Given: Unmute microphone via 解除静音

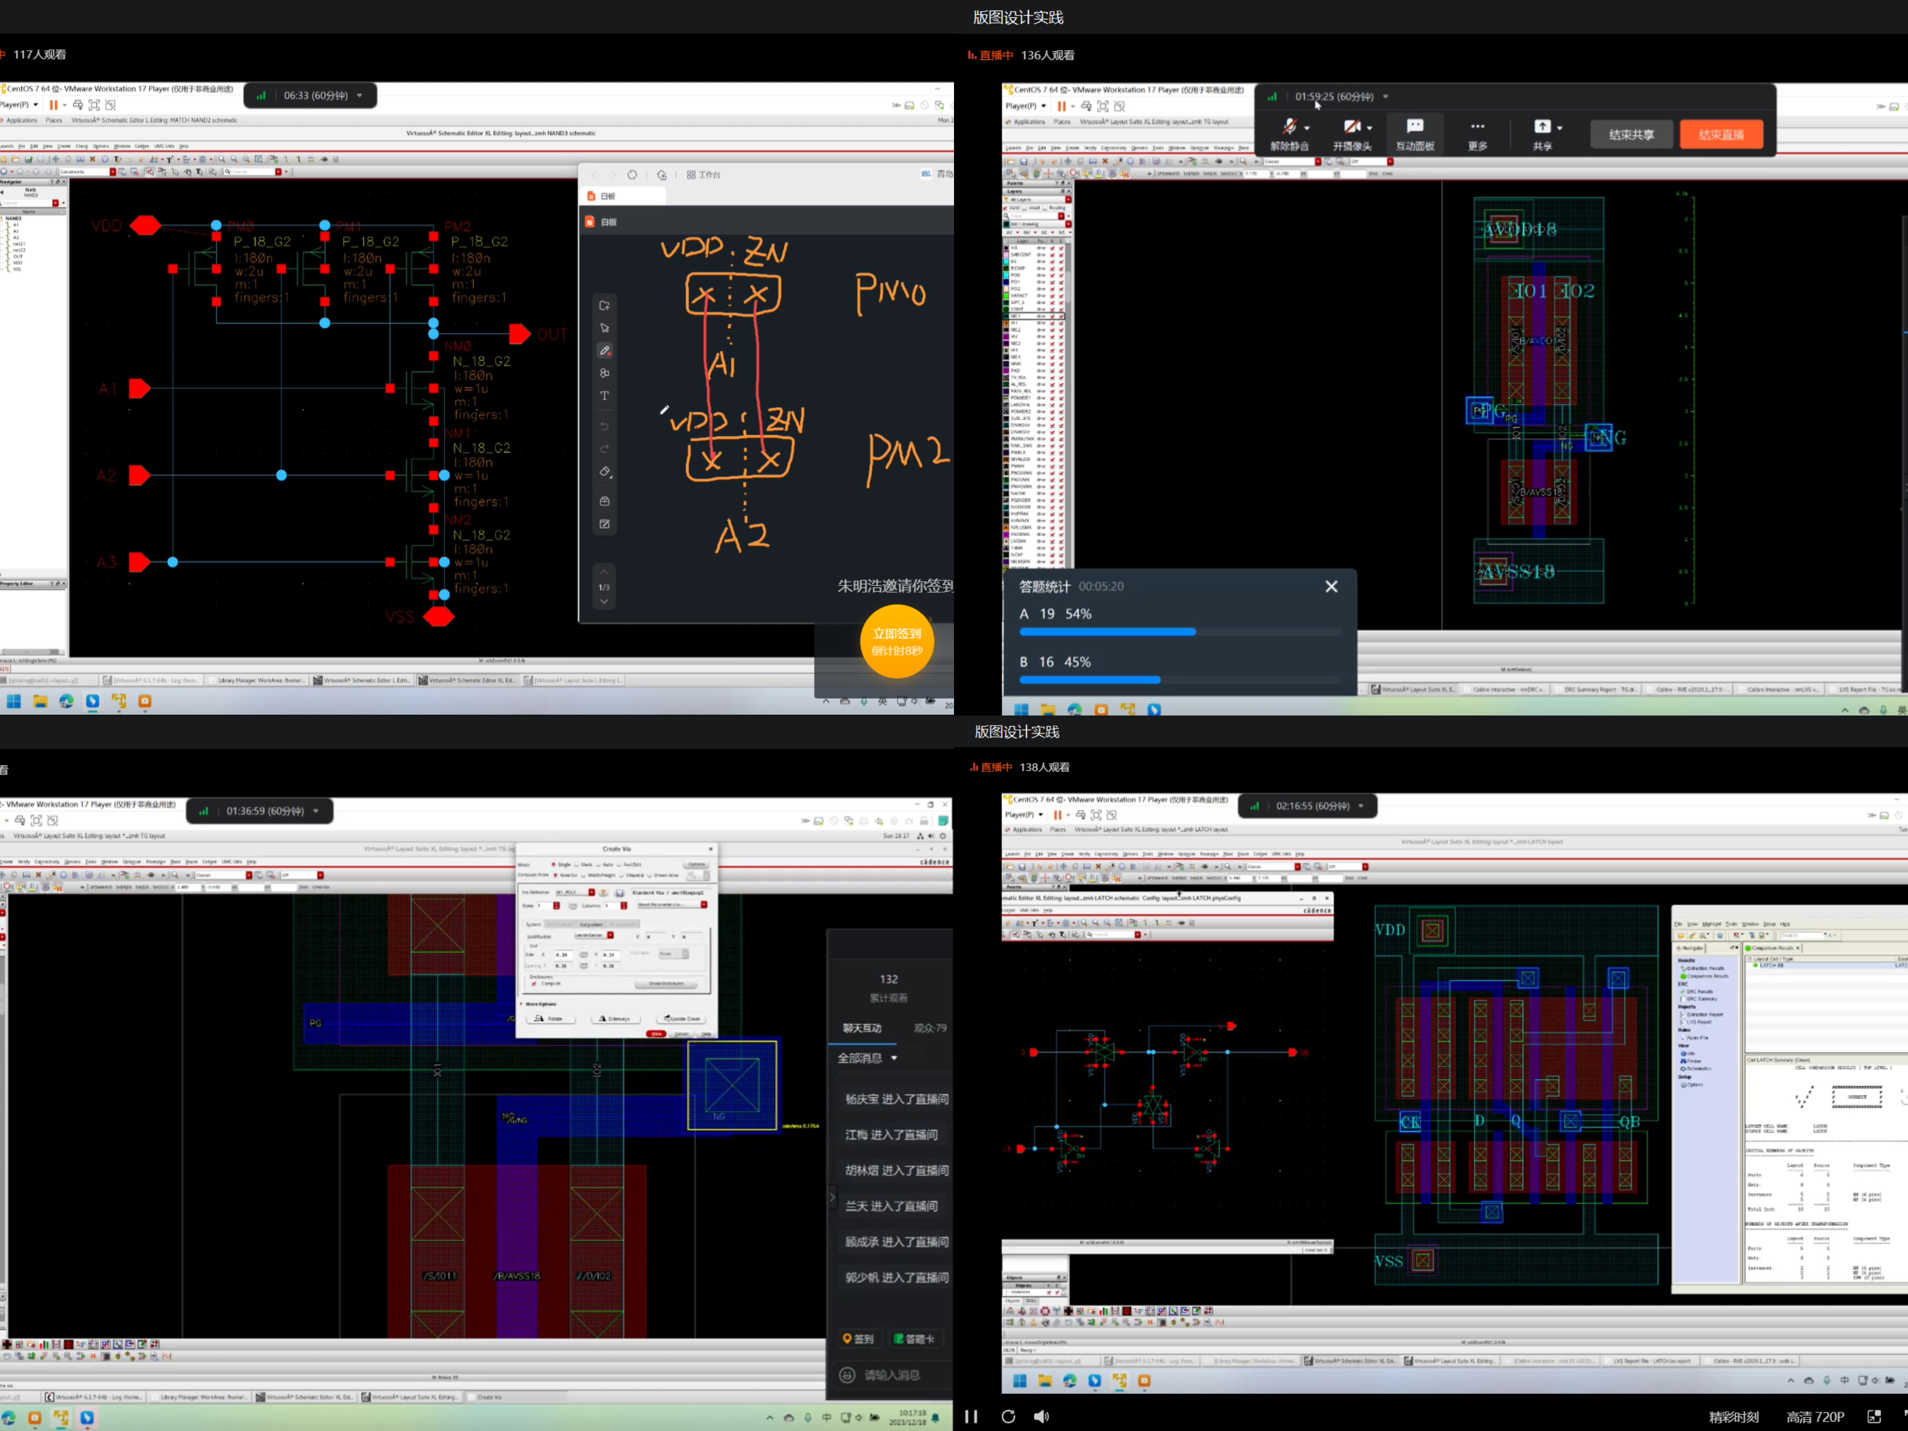Looking at the screenshot, I should coord(1289,135).
